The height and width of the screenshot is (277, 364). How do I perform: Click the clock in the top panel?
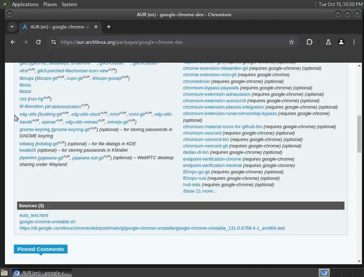pyautogui.click(x=340, y=4)
